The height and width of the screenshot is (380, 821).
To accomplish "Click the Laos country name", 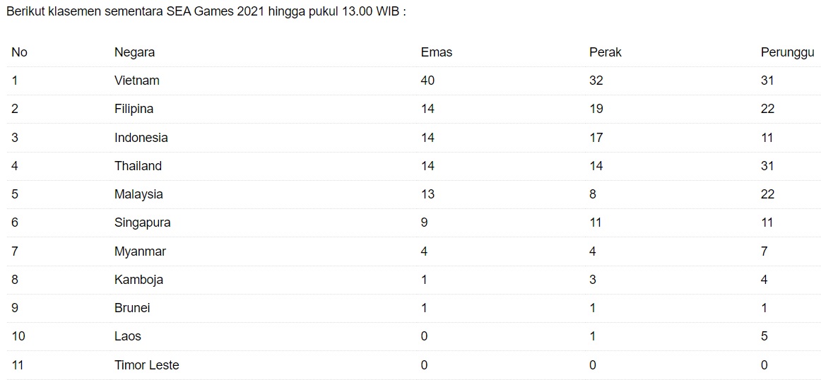I will tap(128, 336).
